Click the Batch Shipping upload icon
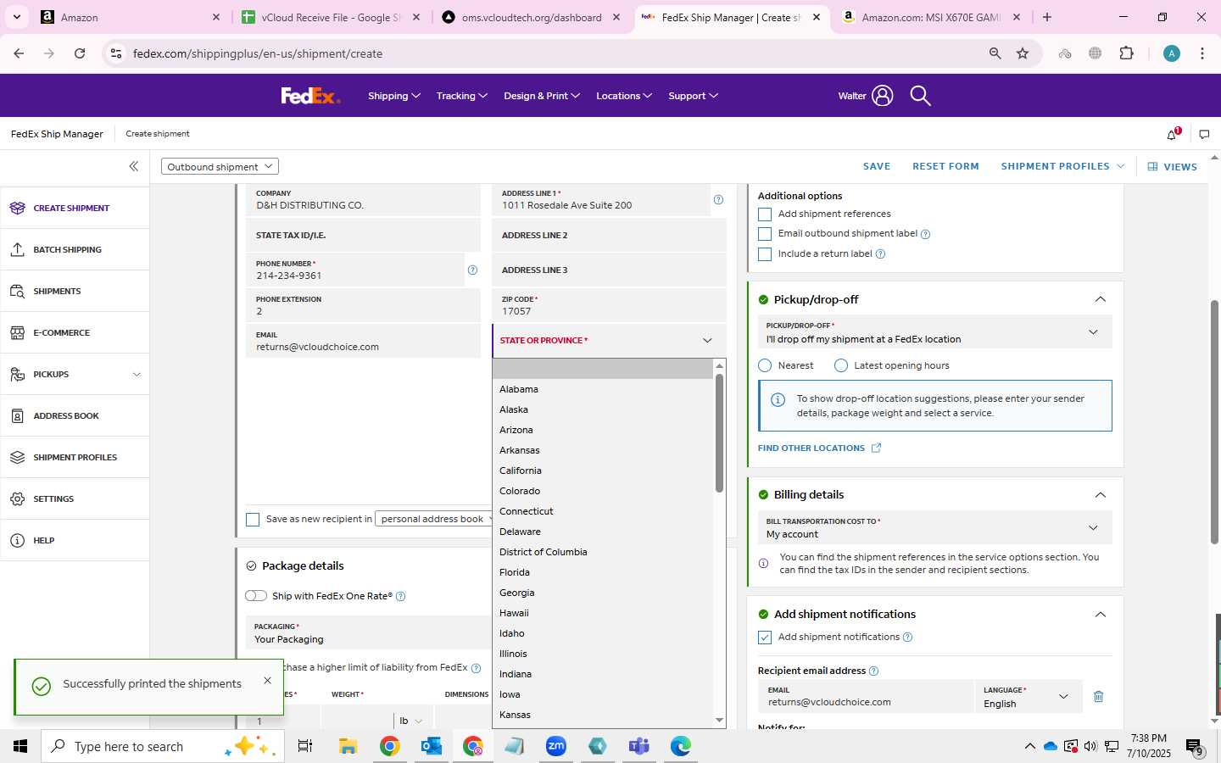The height and width of the screenshot is (763, 1221). click(18, 249)
